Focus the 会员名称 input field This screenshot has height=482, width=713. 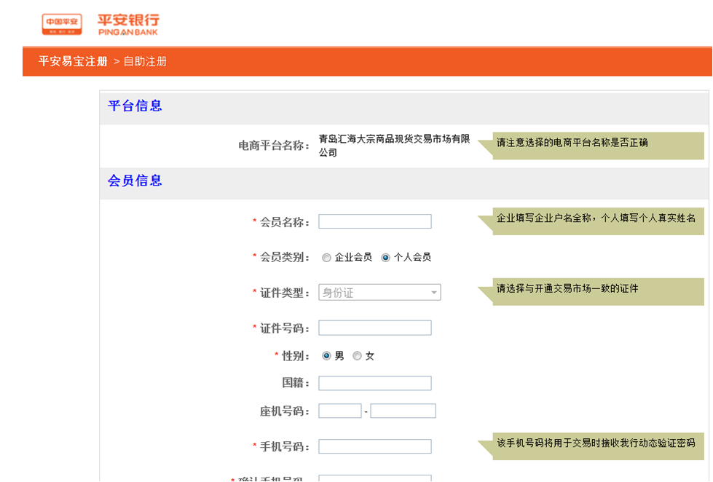374,221
